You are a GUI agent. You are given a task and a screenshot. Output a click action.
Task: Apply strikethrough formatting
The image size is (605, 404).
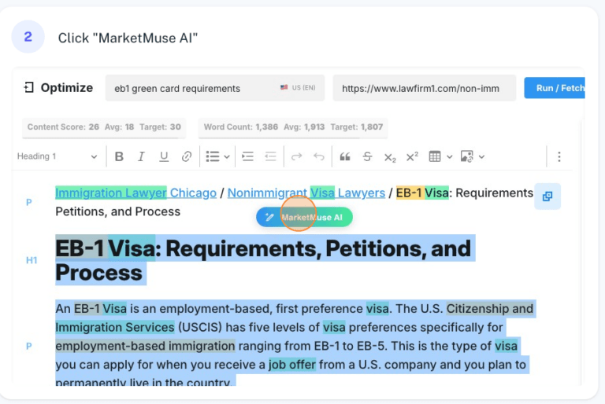(x=367, y=156)
